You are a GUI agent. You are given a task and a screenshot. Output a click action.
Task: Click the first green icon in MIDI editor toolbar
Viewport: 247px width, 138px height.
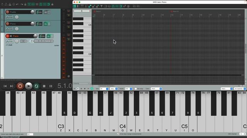tap(74, 6)
